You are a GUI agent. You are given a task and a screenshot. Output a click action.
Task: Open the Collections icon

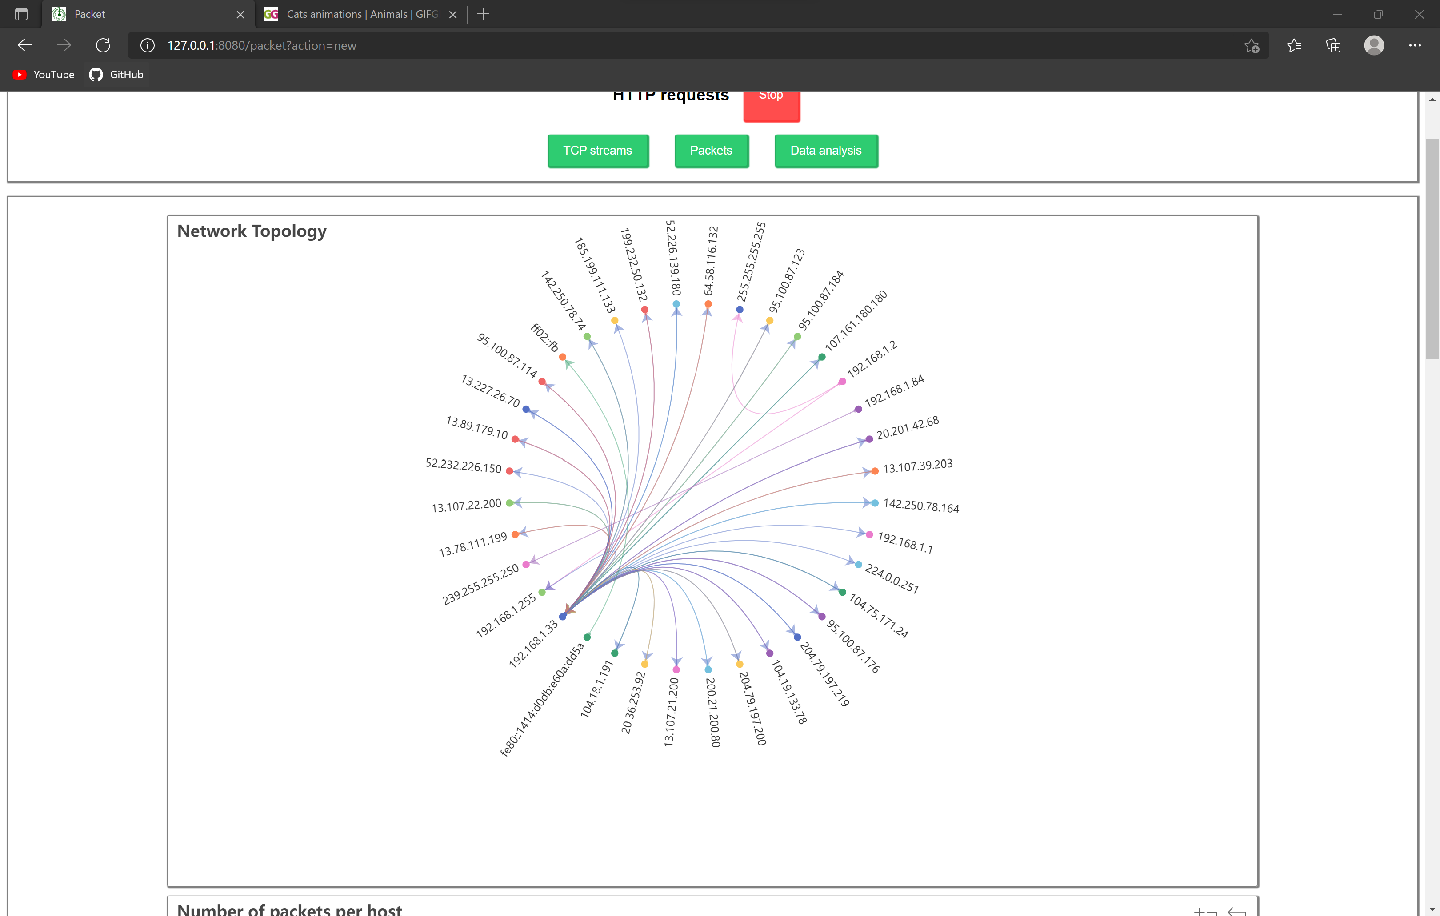coord(1333,45)
